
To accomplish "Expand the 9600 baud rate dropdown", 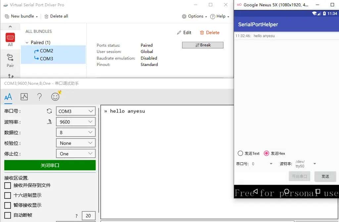I will (75, 122).
